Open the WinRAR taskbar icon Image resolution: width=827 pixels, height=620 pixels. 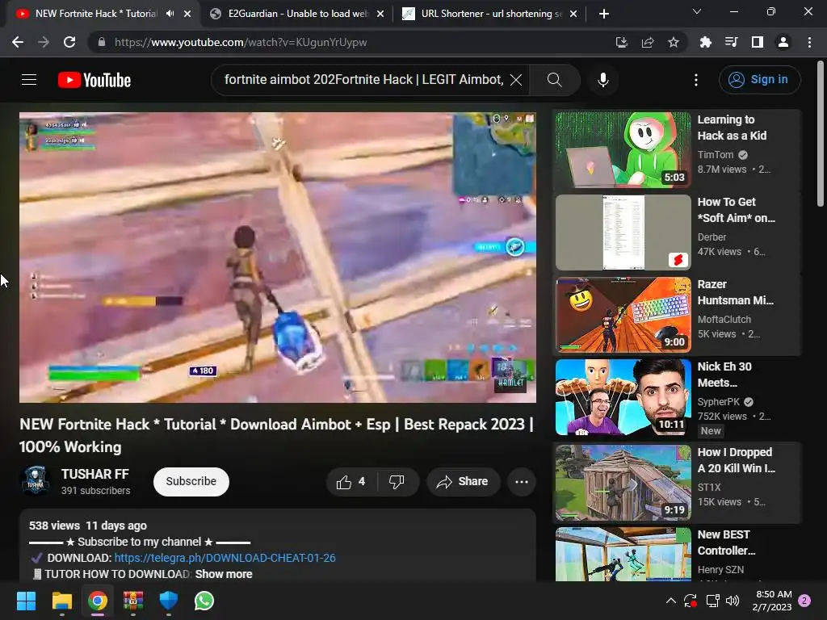pyautogui.click(x=133, y=601)
